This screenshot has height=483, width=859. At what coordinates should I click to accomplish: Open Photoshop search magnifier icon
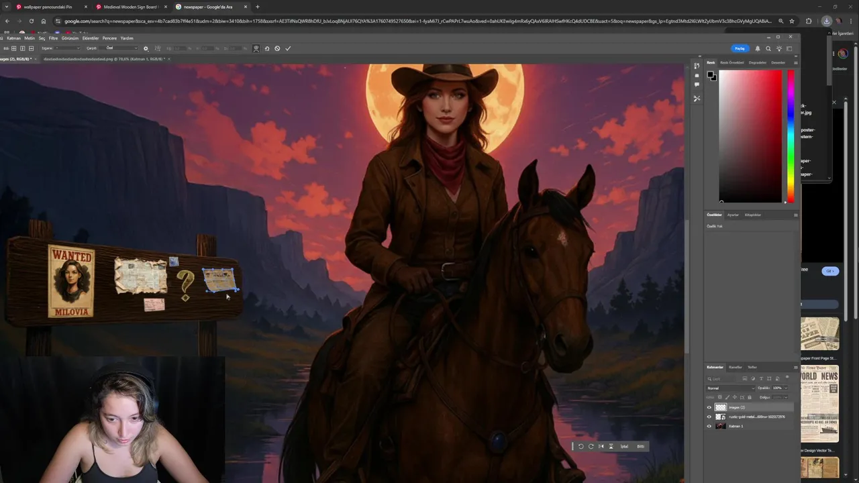tap(768, 48)
